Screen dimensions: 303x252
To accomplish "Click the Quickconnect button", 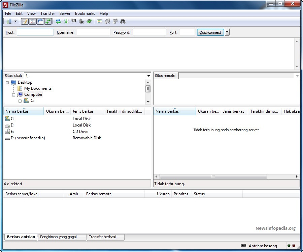I will click(x=210, y=32).
